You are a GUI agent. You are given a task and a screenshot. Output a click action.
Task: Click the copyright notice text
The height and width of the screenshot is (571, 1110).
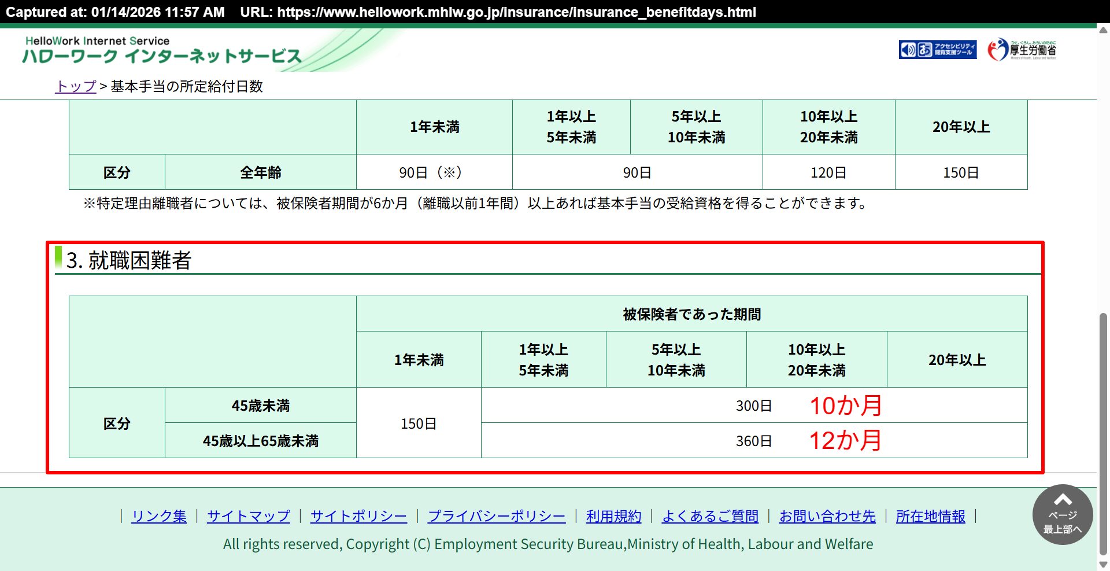(x=548, y=544)
